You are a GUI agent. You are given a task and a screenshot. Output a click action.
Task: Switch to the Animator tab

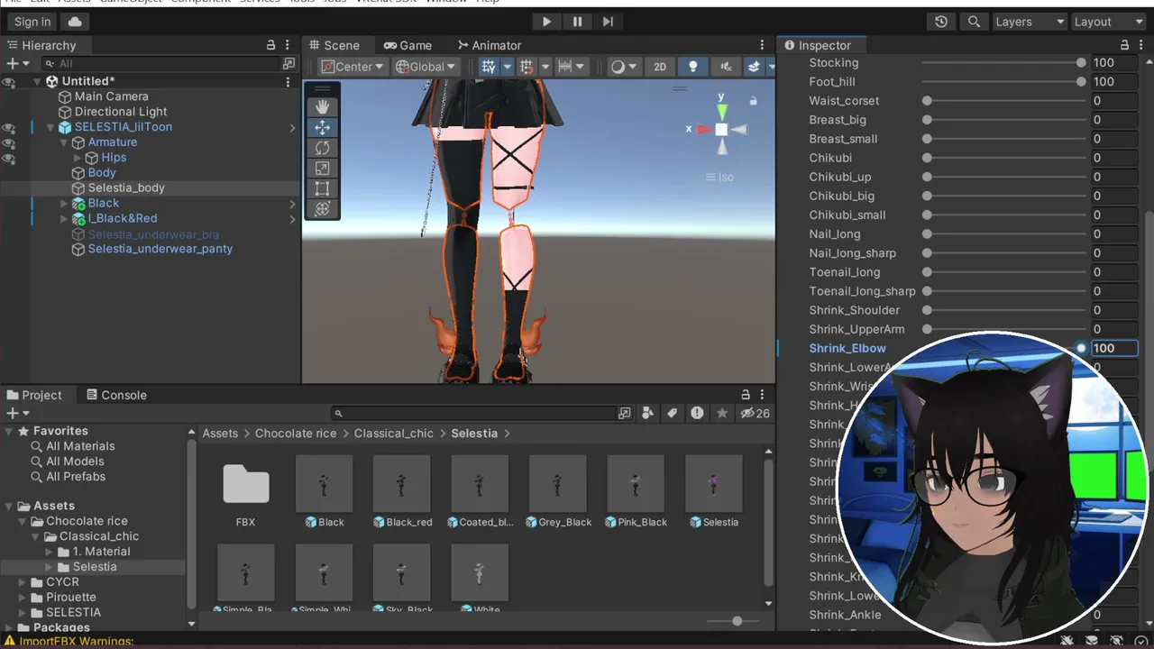[489, 45]
